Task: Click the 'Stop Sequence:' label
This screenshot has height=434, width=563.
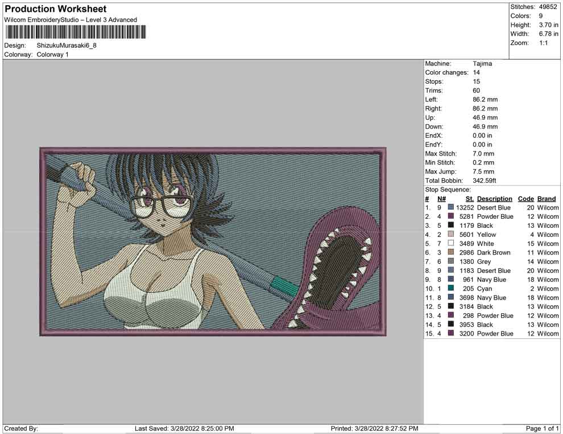Action: 448,190
